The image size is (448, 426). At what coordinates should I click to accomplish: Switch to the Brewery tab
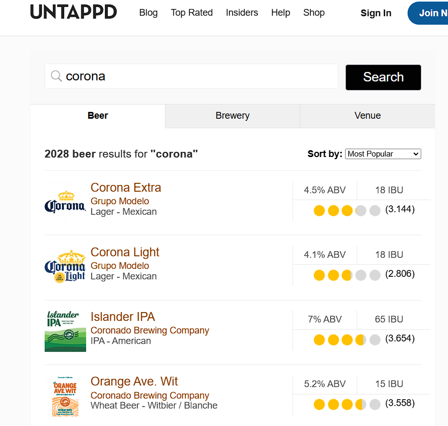(232, 116)
